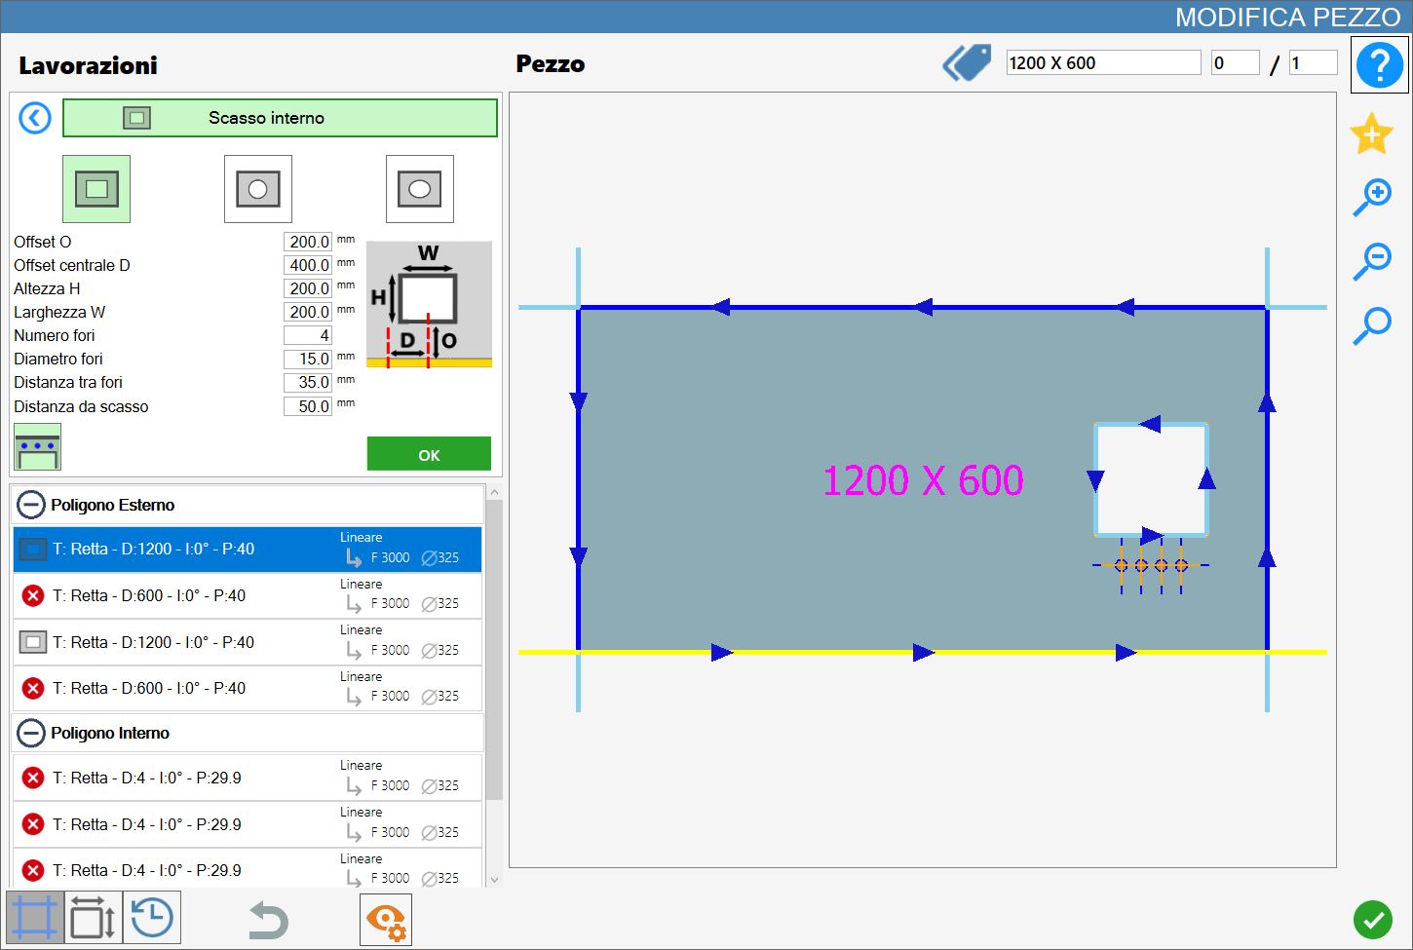Screen dimensions: 1413x950
Task: Click the blue tag label icon
Action: point(967,63)
